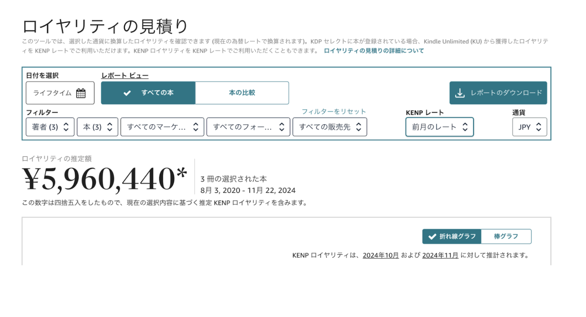Expand the すべてのフォー... format filter

pyautogui.click(x=248, y=127)
